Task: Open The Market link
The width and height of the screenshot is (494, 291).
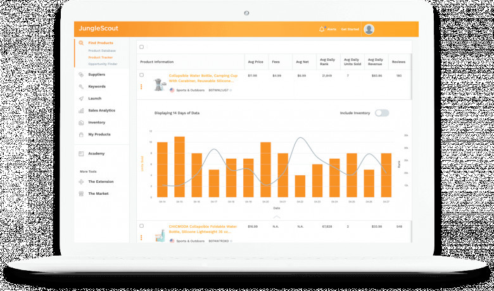Action: 98,194
